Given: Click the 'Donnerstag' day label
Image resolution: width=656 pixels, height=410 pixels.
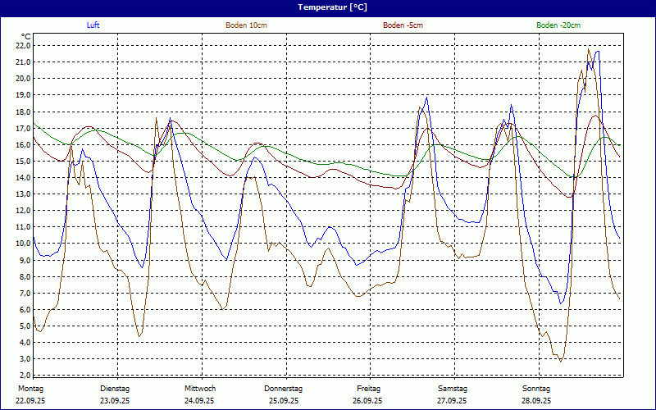Looking at the screenshot, I should tap(283, 389).
